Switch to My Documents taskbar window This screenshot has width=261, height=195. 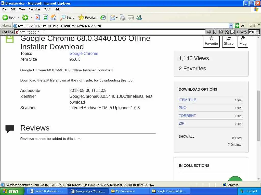point(128,191)
